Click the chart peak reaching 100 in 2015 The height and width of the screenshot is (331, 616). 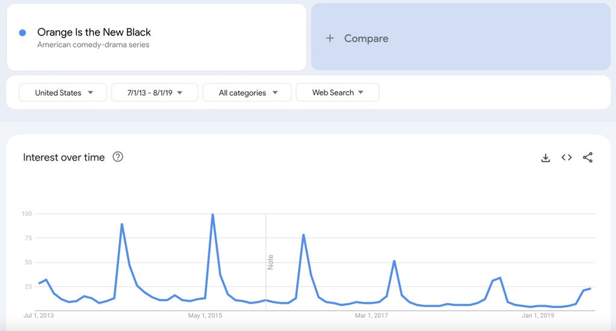(212, 214)
